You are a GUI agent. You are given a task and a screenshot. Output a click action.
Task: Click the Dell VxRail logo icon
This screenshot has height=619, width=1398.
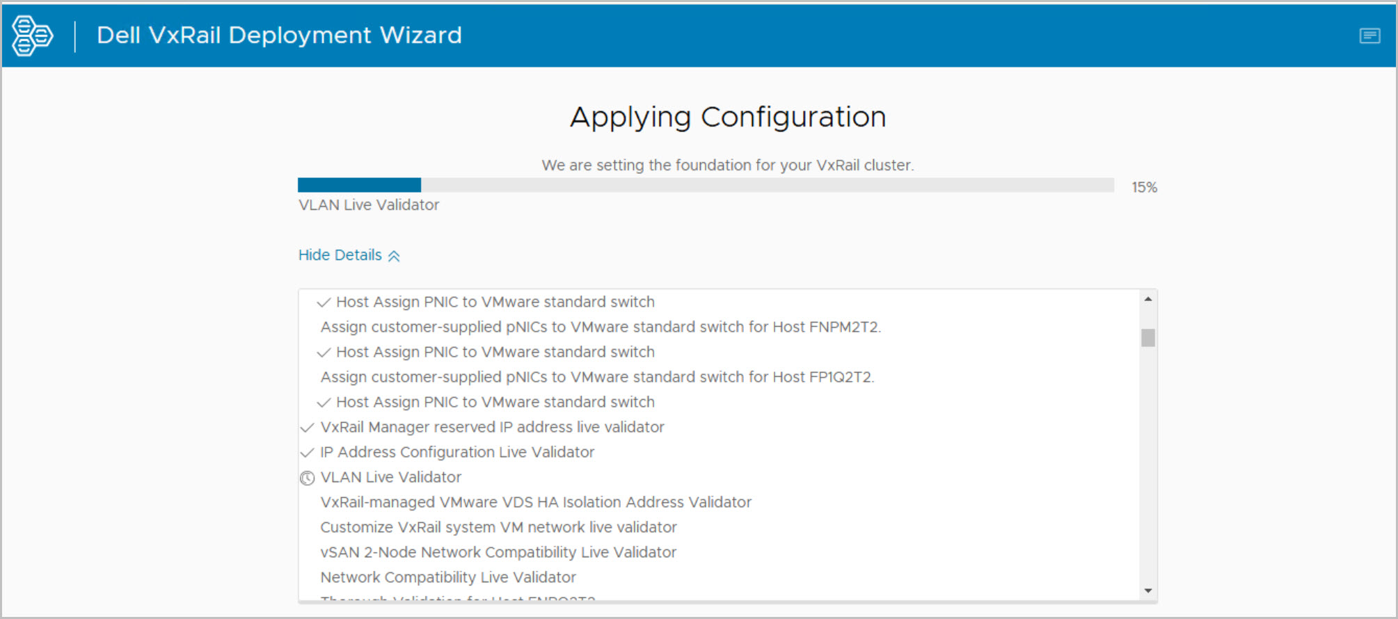tap(32, 35)
